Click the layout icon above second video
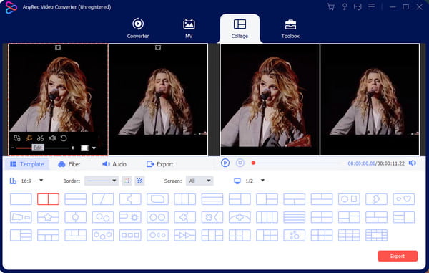This screenshot has width=429, height=273. pyautogui.click(x=158, y=48)
